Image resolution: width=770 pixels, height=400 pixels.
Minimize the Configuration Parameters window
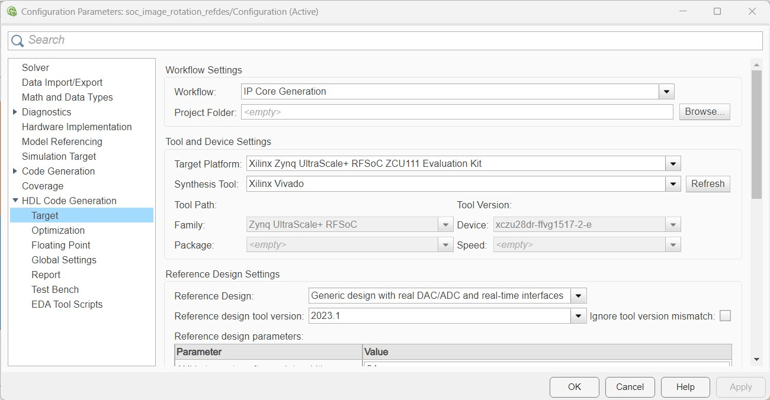[682, 11]
